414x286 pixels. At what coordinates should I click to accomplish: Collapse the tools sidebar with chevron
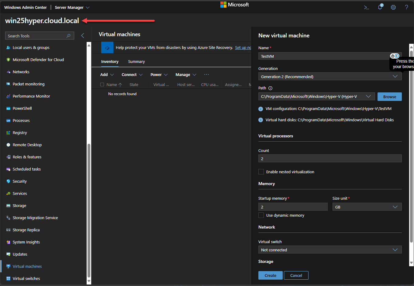point(83,36)
